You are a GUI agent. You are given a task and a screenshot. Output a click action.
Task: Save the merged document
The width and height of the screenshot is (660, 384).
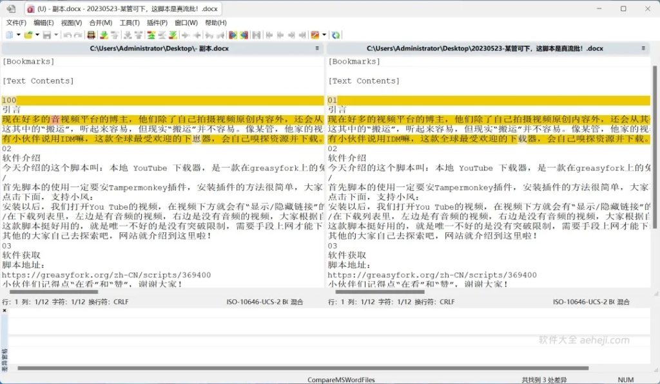click(x=47, y=35)
